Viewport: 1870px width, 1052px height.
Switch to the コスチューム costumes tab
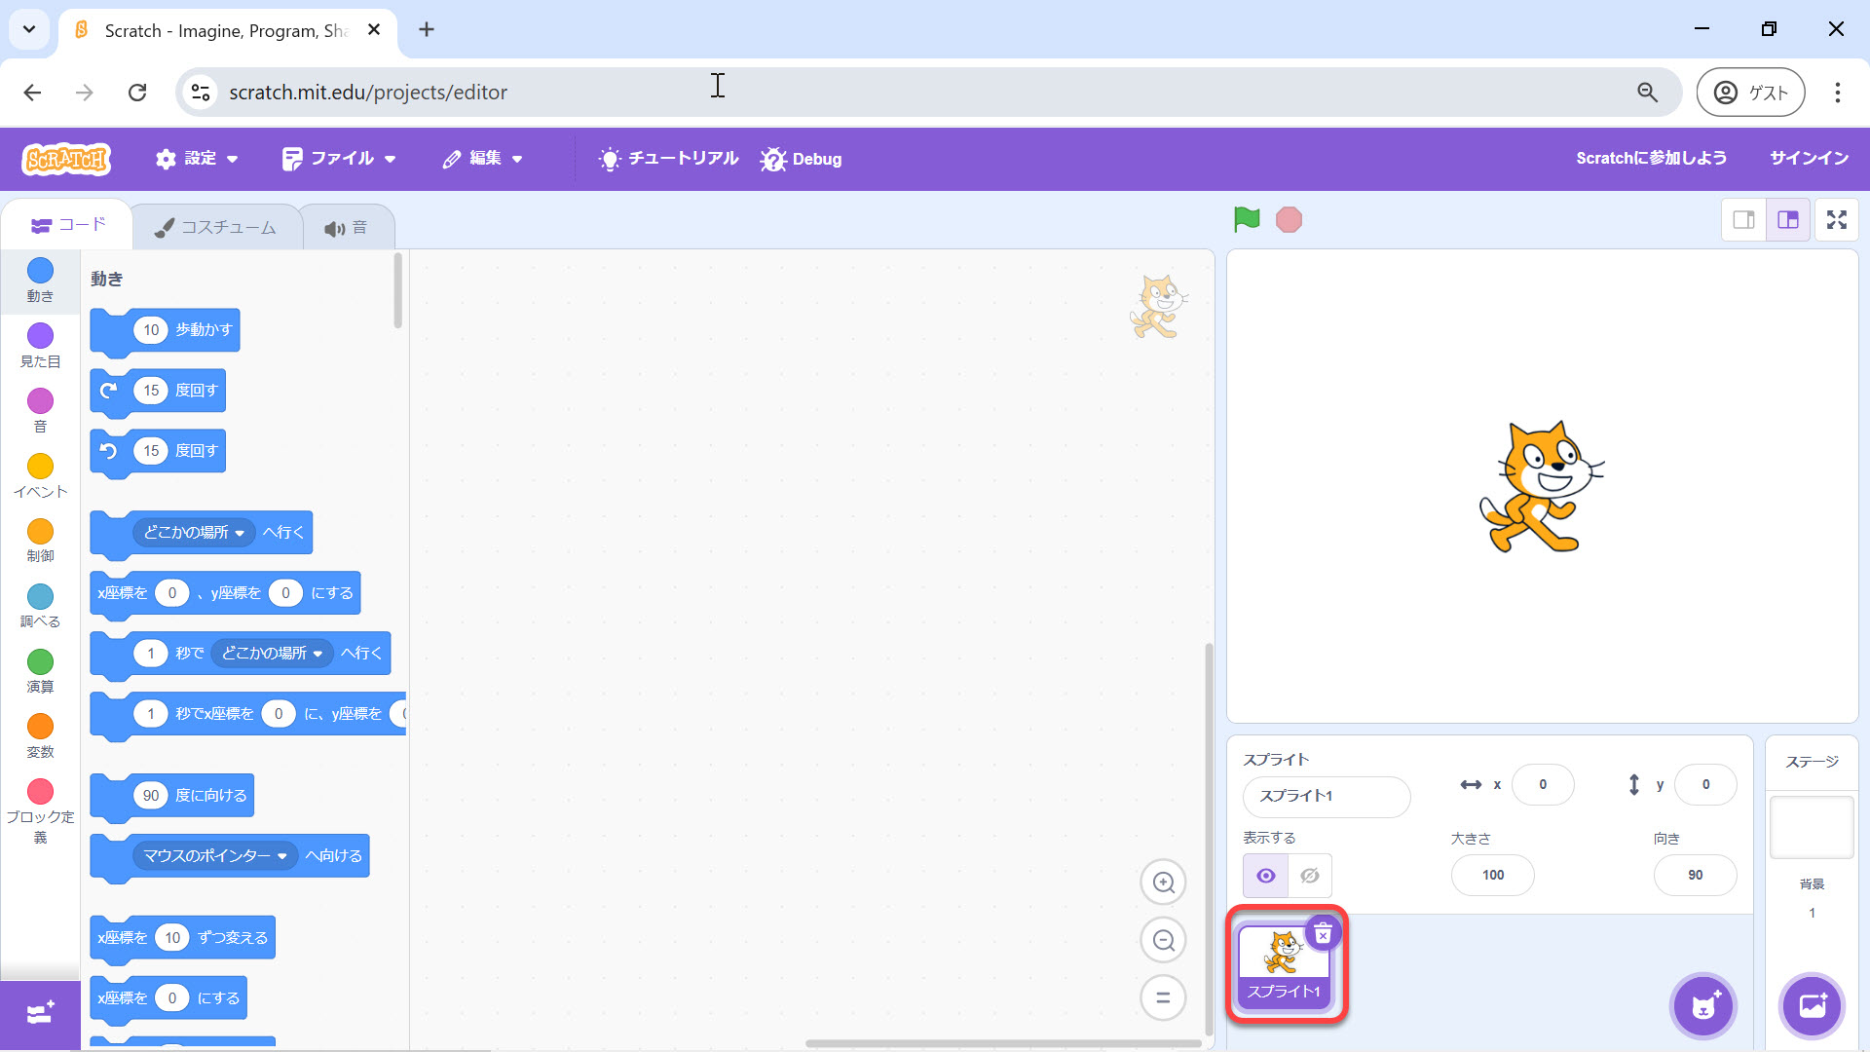pyautogui.click(x=215, y=227)
